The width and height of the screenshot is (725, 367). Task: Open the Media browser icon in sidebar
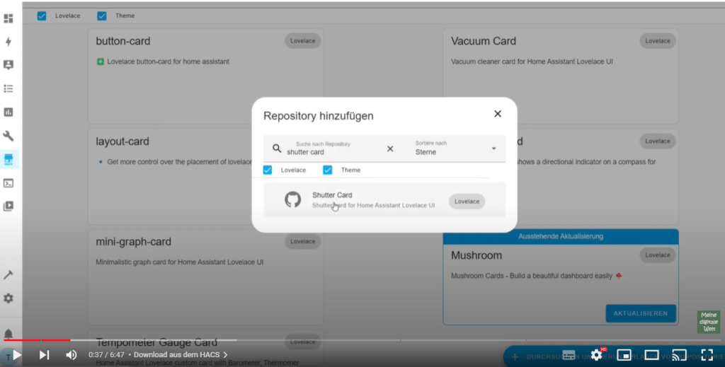tap(8, 206)
